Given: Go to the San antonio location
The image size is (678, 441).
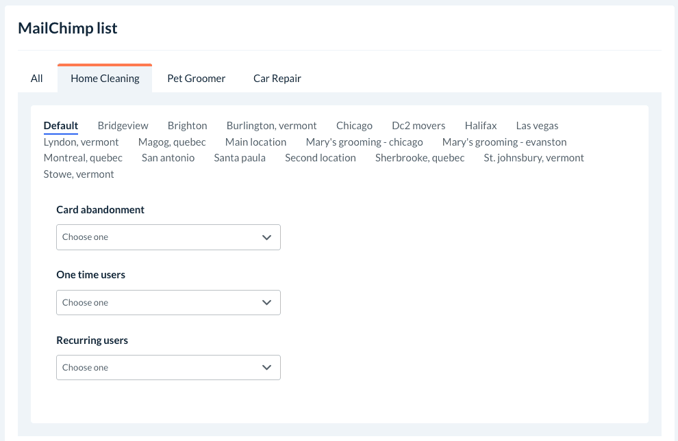Looking at the screenshot, I should [168, 158].
